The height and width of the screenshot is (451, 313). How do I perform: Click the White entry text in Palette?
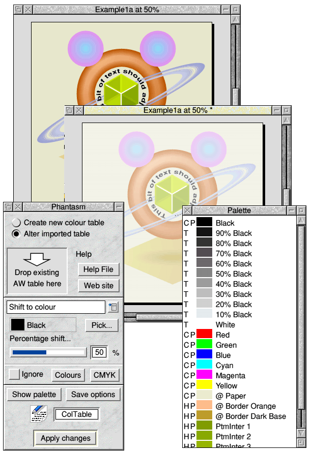click(225, 325)
